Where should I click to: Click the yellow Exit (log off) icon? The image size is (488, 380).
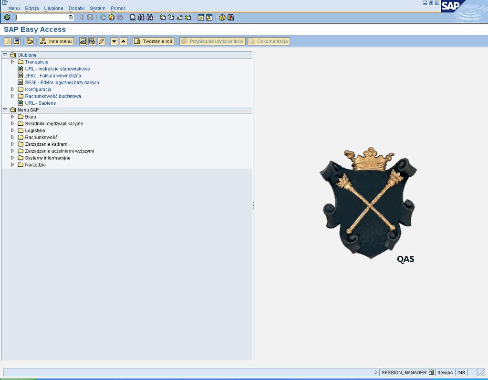pos(112,18)
